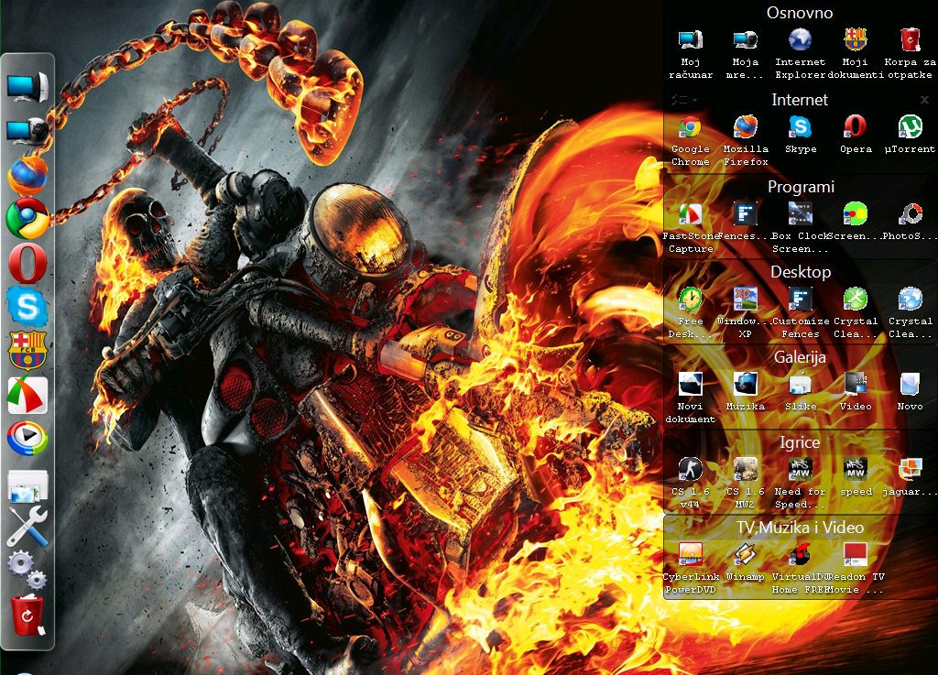Click the wrench and screwdriver dock icon
This screenshot has height=675, width=938.
pos(27,526)
